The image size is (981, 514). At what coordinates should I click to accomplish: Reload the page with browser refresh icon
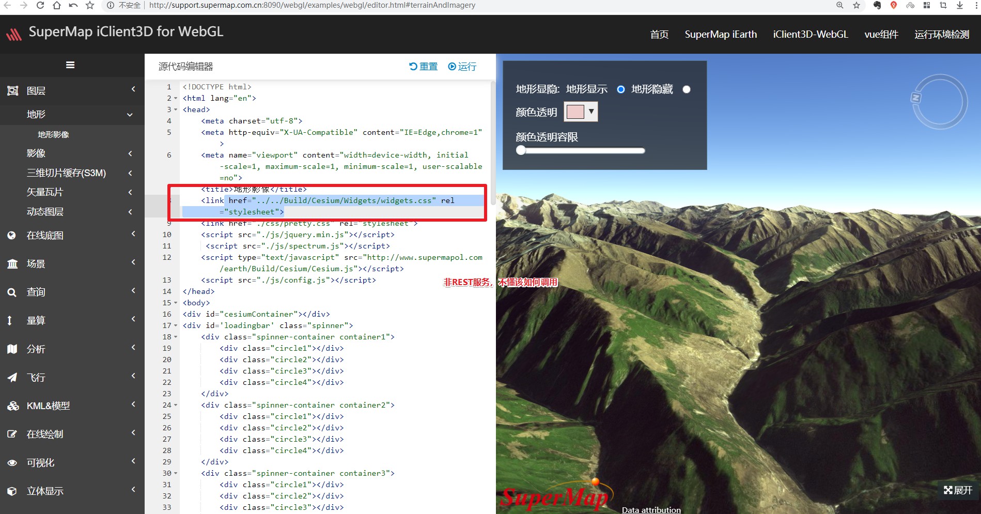click(x=40, y=5)
